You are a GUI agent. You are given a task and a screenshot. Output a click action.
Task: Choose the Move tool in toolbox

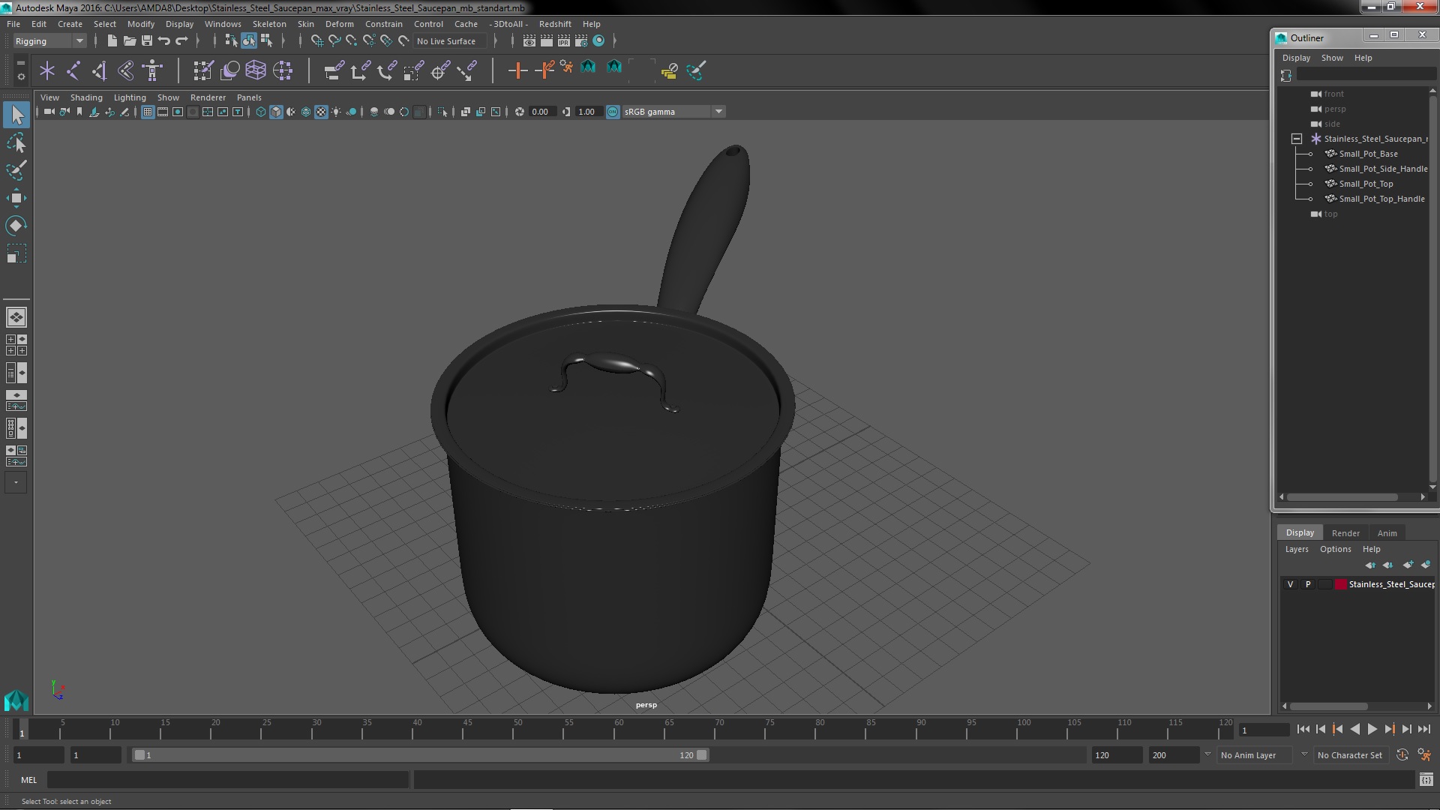pos(16,198)
